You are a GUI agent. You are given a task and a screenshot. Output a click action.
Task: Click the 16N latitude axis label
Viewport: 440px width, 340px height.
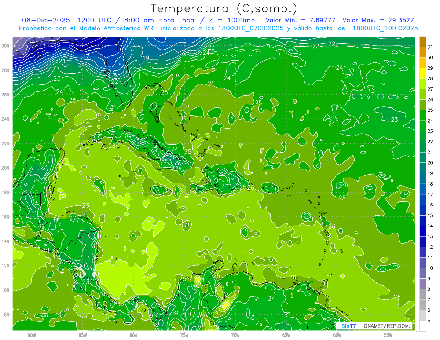coord(6,217)
